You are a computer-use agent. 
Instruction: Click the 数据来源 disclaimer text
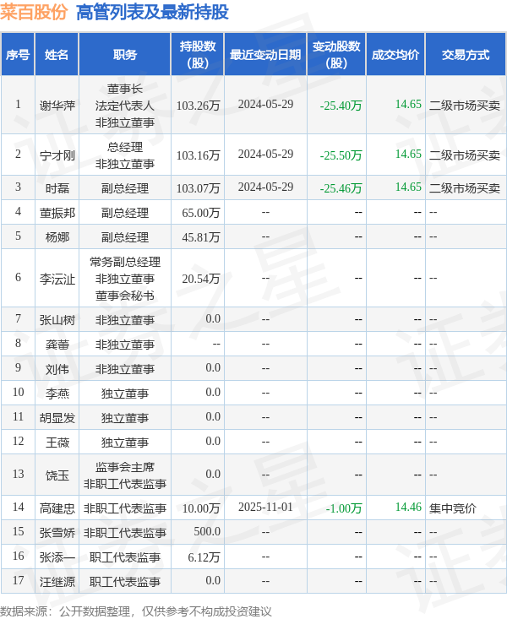point(136,611)
